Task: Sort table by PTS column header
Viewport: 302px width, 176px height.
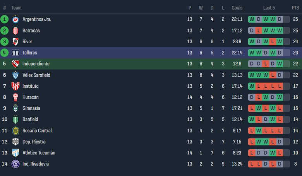Action: [295, 8]
